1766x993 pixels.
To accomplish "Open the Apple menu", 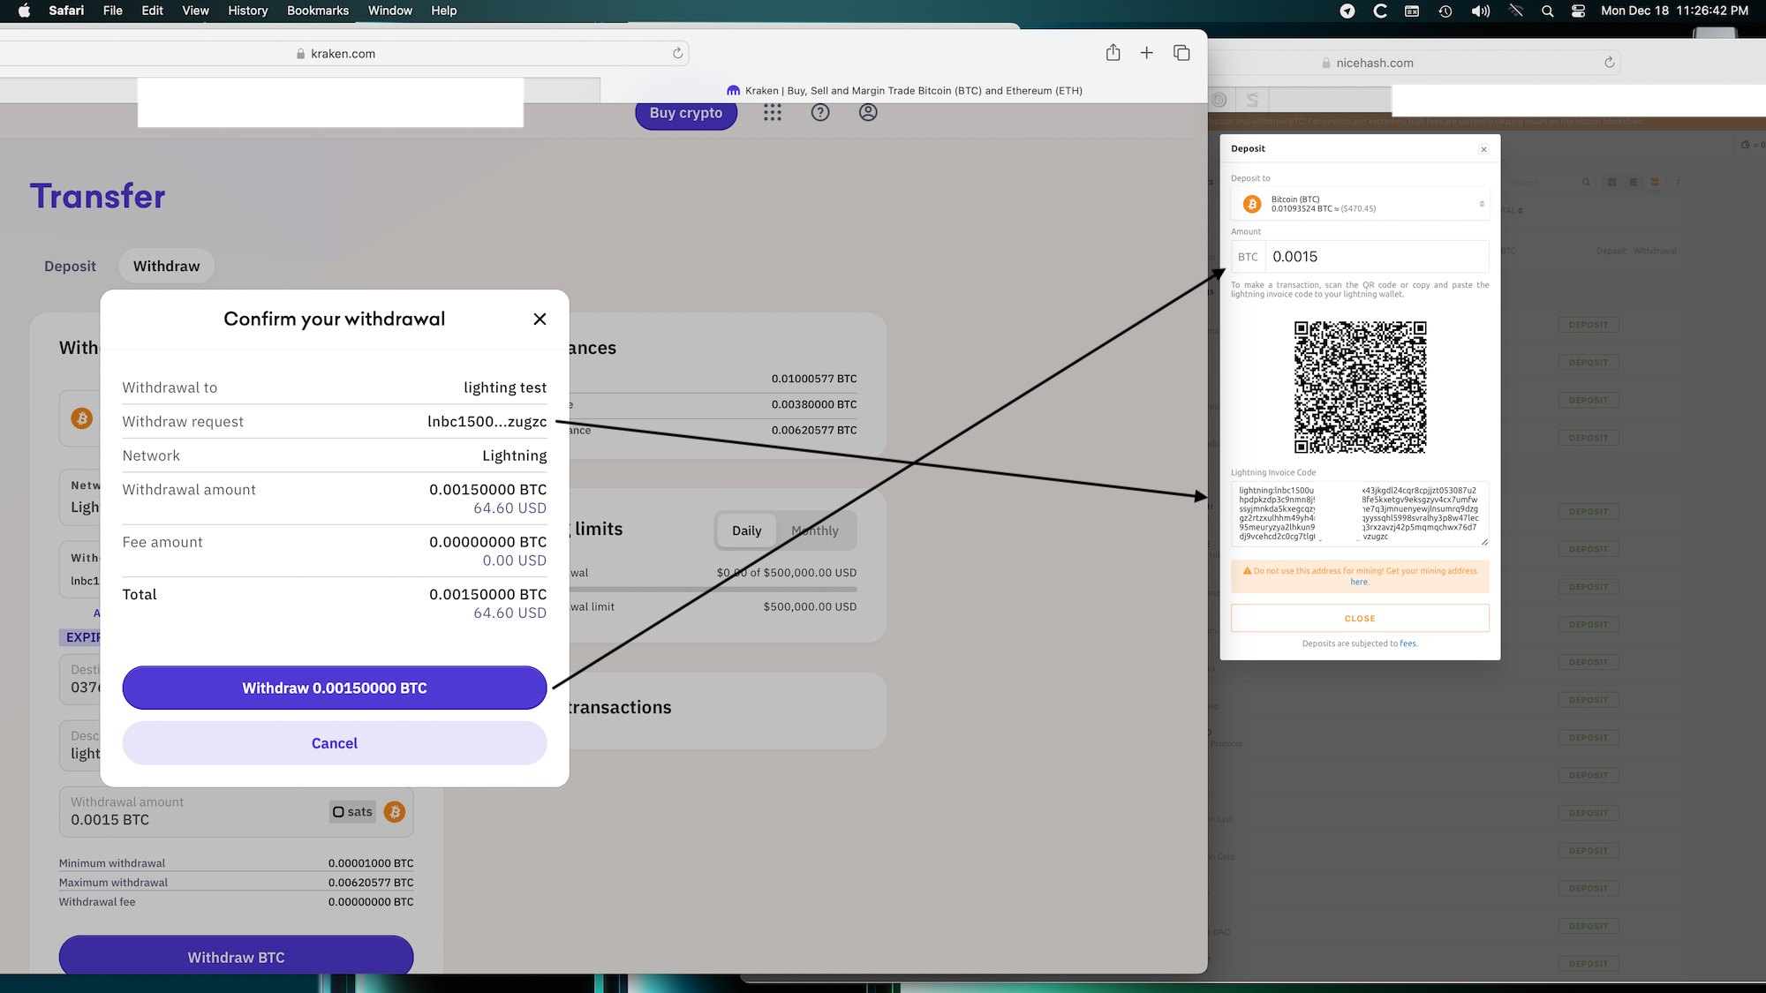I will (x=24, y=11).
